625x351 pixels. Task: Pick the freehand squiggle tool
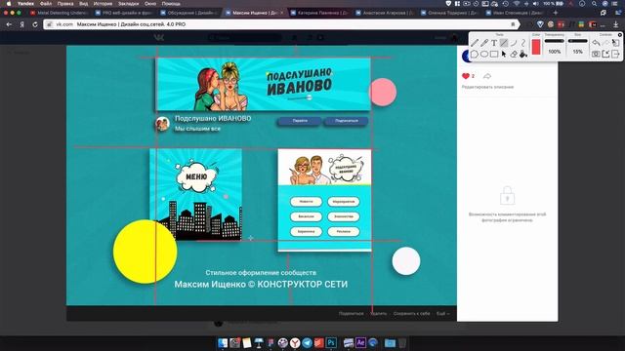click(523, 43)
